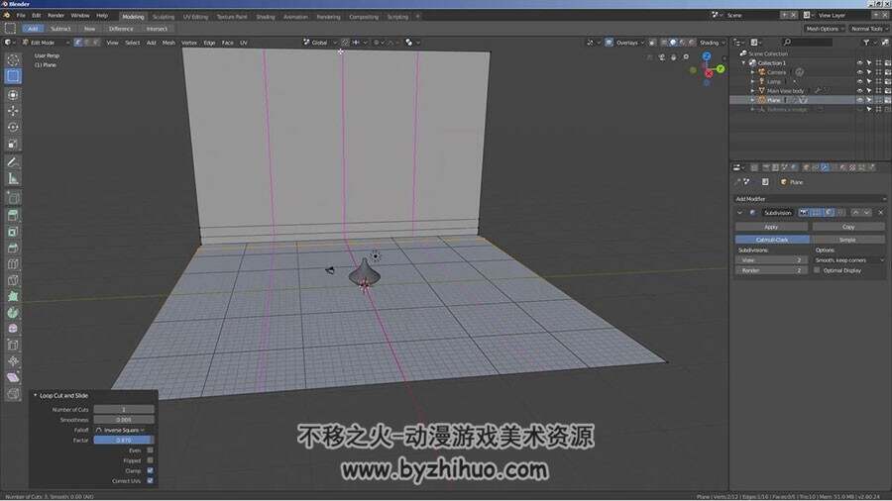Collapse the Subdivision modifier panel

739,213
